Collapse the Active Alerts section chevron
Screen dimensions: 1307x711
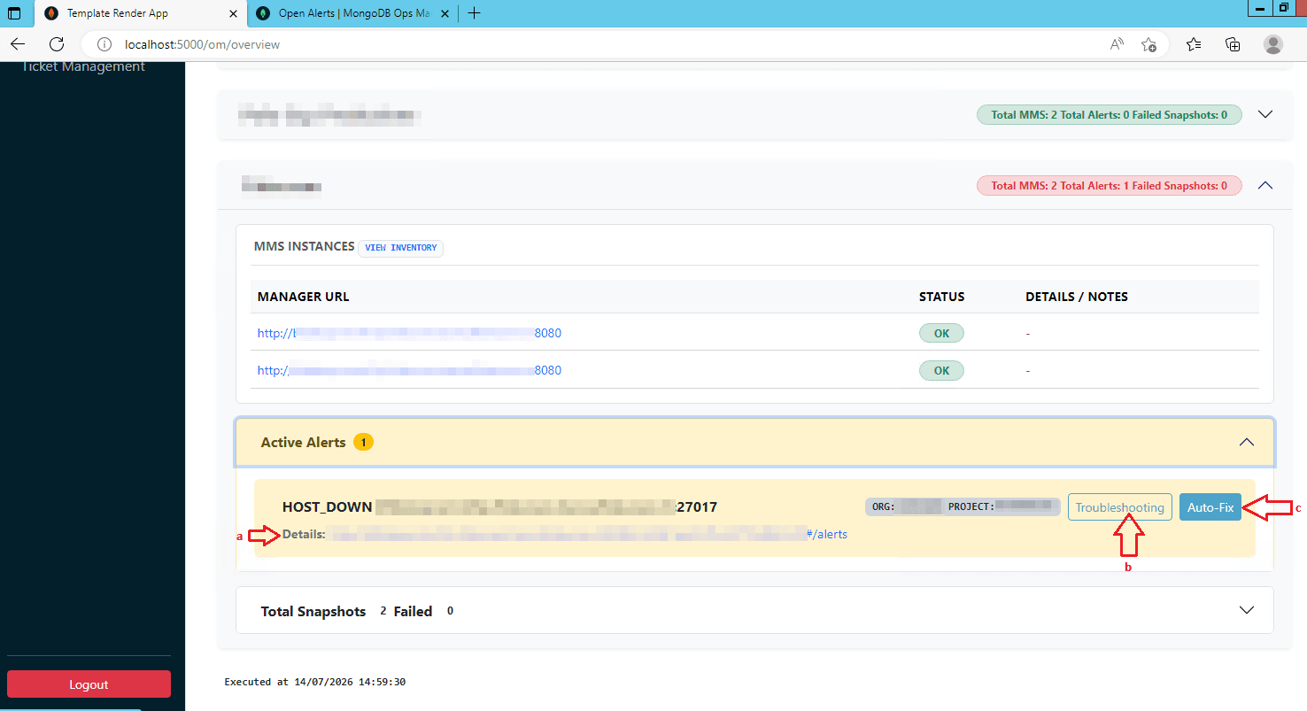coord(1247,442)
